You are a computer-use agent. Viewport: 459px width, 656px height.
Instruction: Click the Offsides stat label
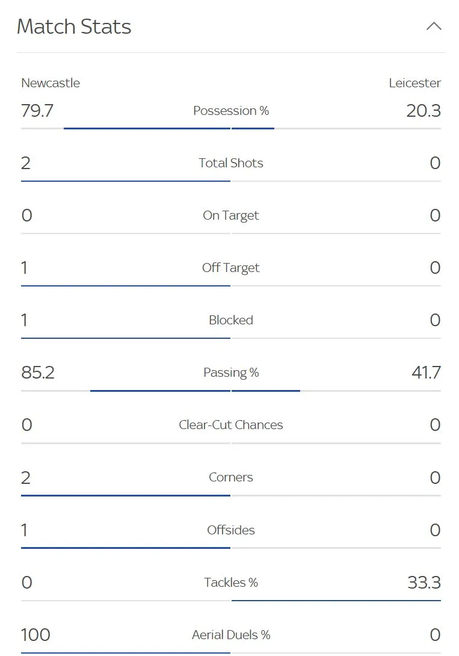coord(231,530)
